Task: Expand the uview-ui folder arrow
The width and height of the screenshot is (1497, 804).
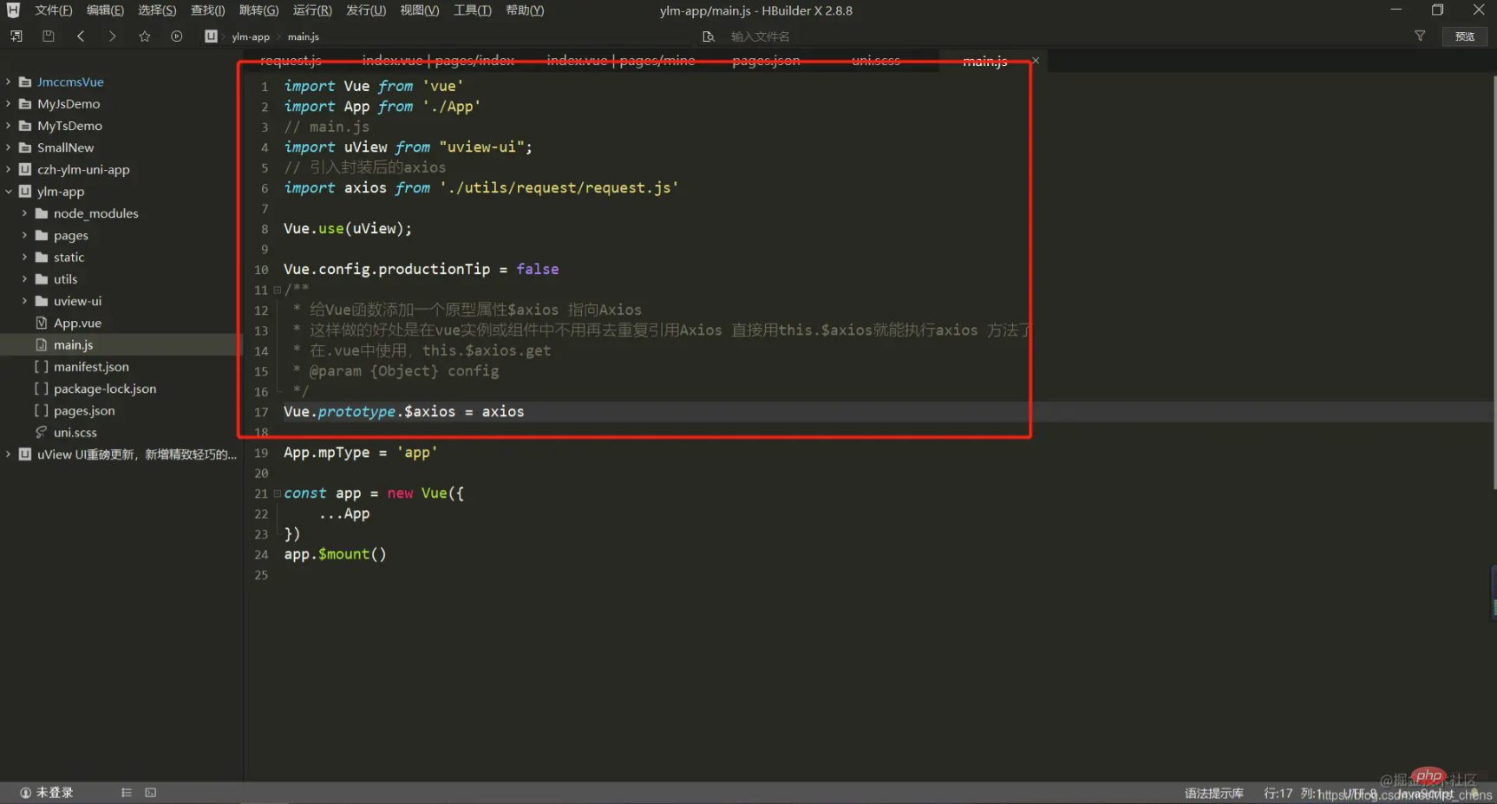Action: [x=25, y=301]
